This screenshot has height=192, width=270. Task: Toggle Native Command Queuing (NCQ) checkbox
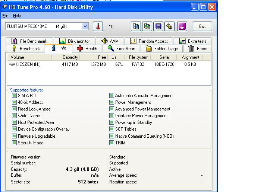(x=112, y=136)
